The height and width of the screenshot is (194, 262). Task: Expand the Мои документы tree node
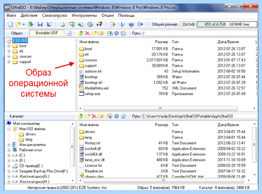point(9,145)
